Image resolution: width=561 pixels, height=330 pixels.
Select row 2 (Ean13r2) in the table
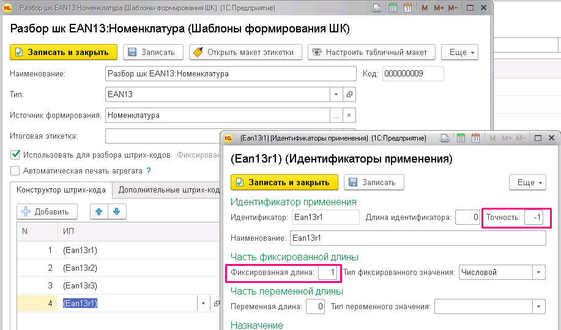pos(119,268)
